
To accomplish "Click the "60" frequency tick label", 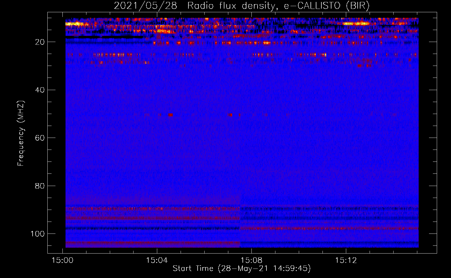I will (x=40, y=138).
